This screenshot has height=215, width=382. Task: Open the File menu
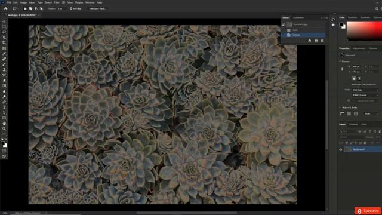[x=9, y=2]
